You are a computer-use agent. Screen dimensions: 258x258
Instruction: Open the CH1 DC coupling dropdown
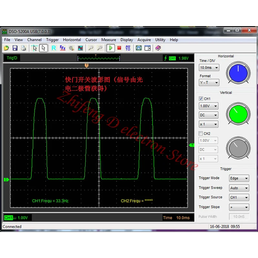tap(208, 115)
